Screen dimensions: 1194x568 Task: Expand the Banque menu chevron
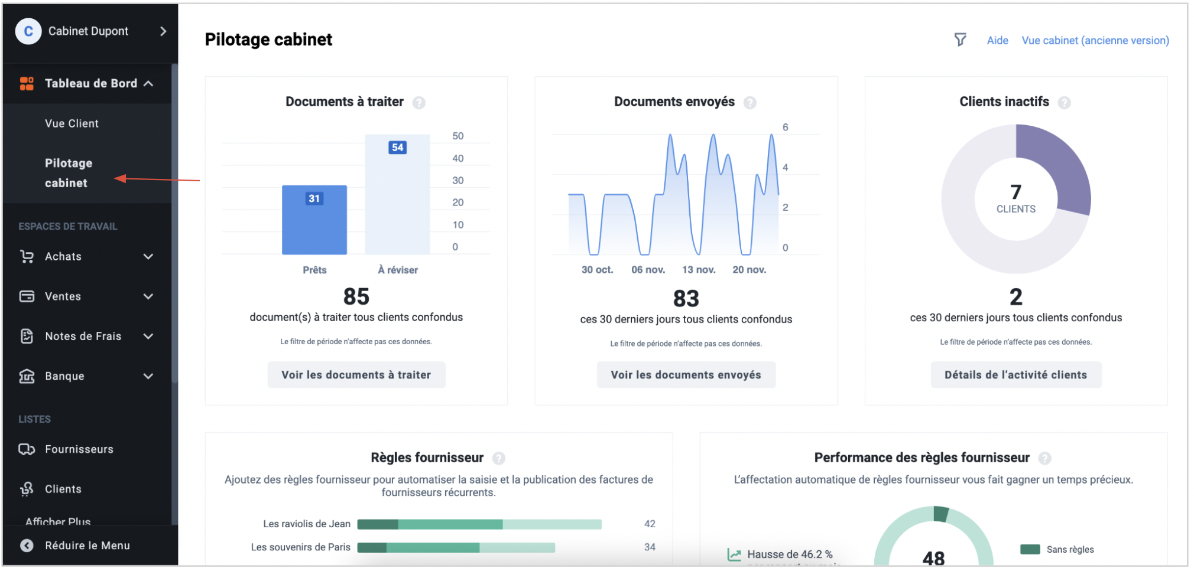click(148, 376)
